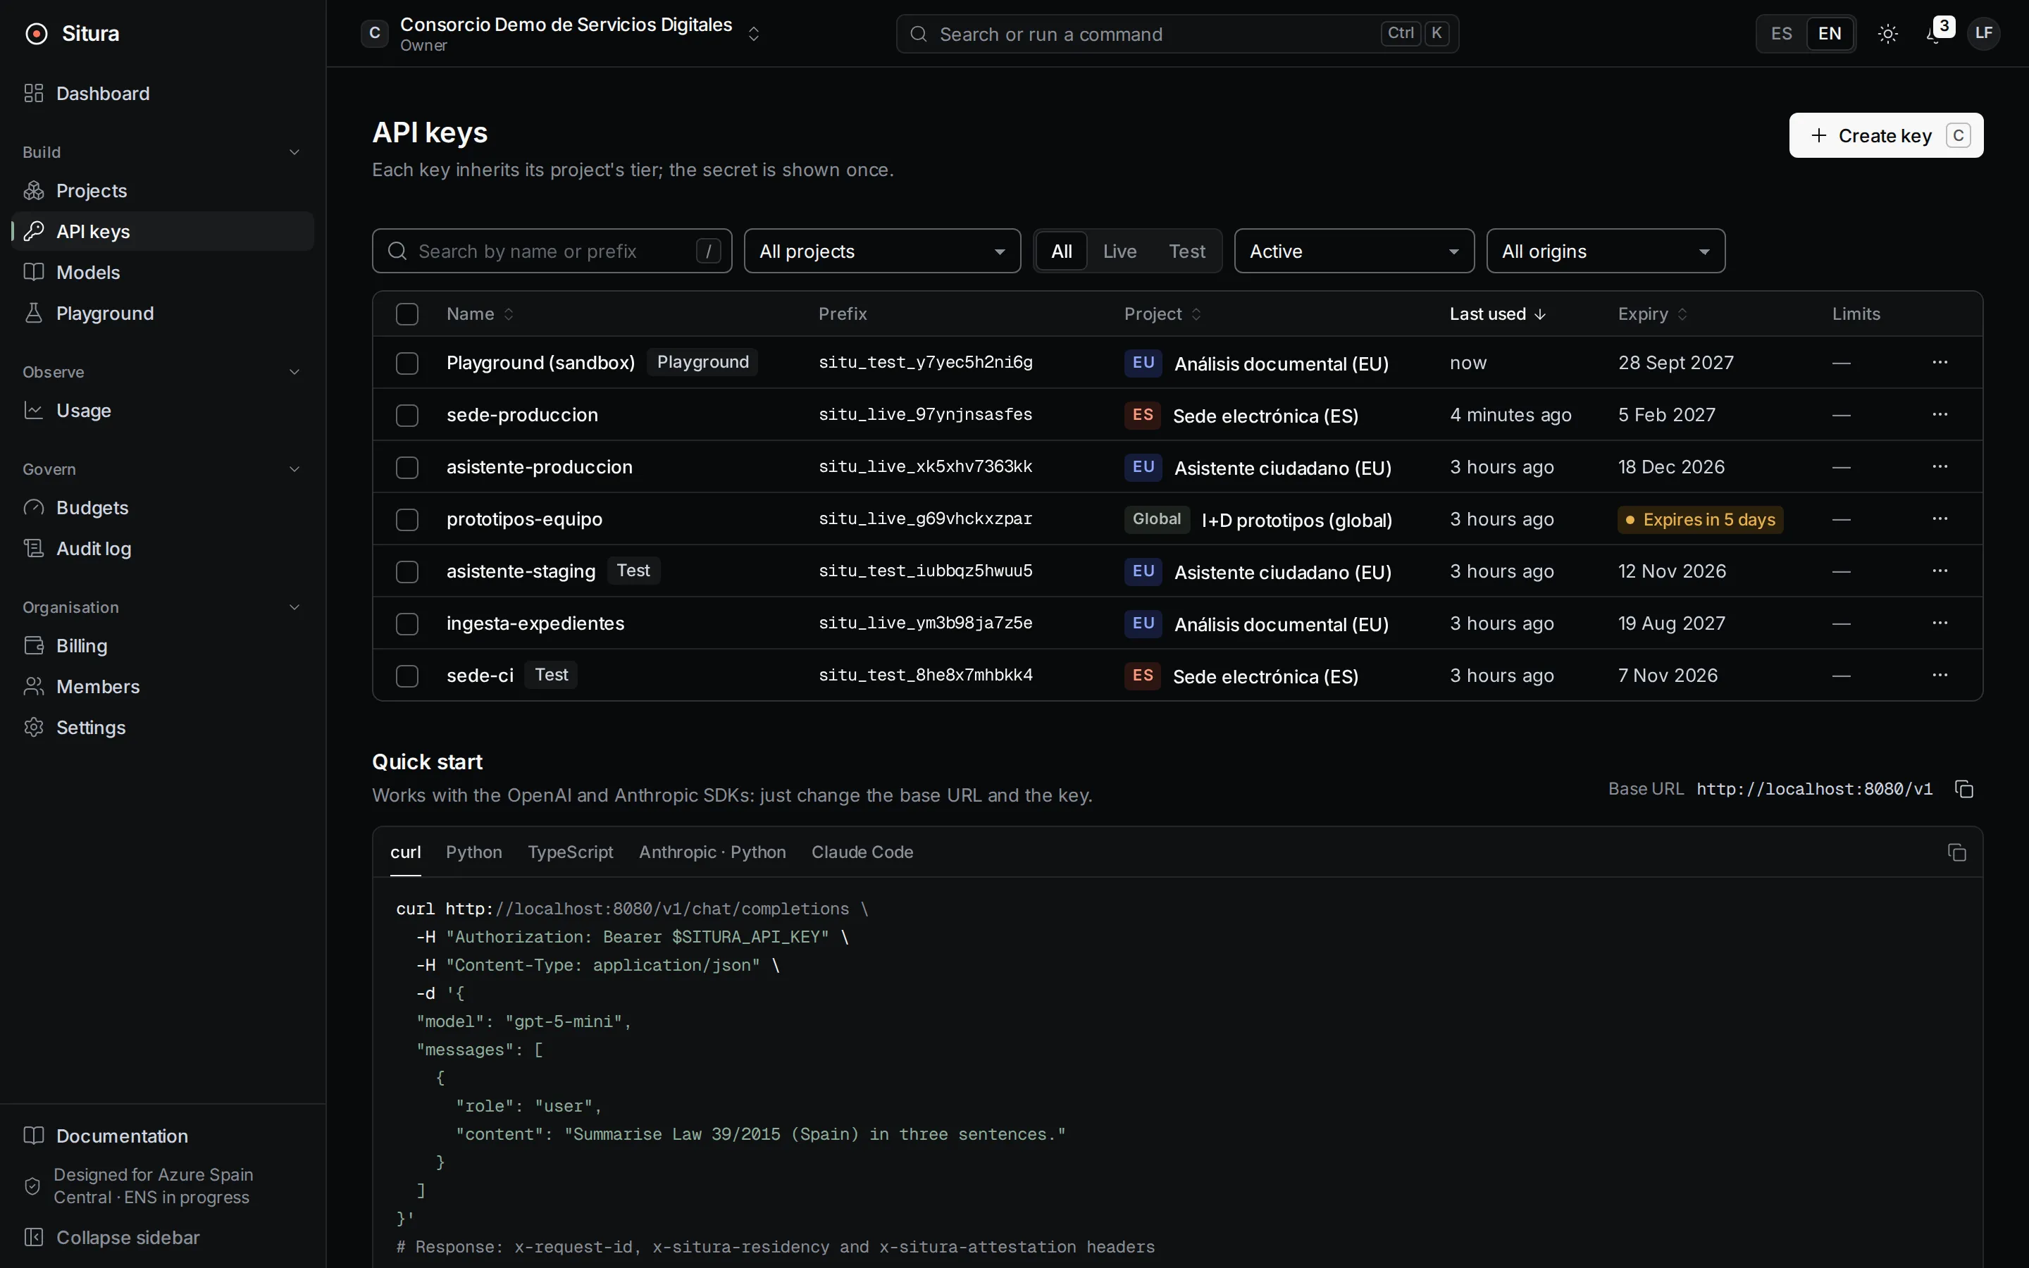The height and width of the screenshot is (1268, 2029).
Task: Select the sede-produccion row checkbox
Action: coord(407,415)
